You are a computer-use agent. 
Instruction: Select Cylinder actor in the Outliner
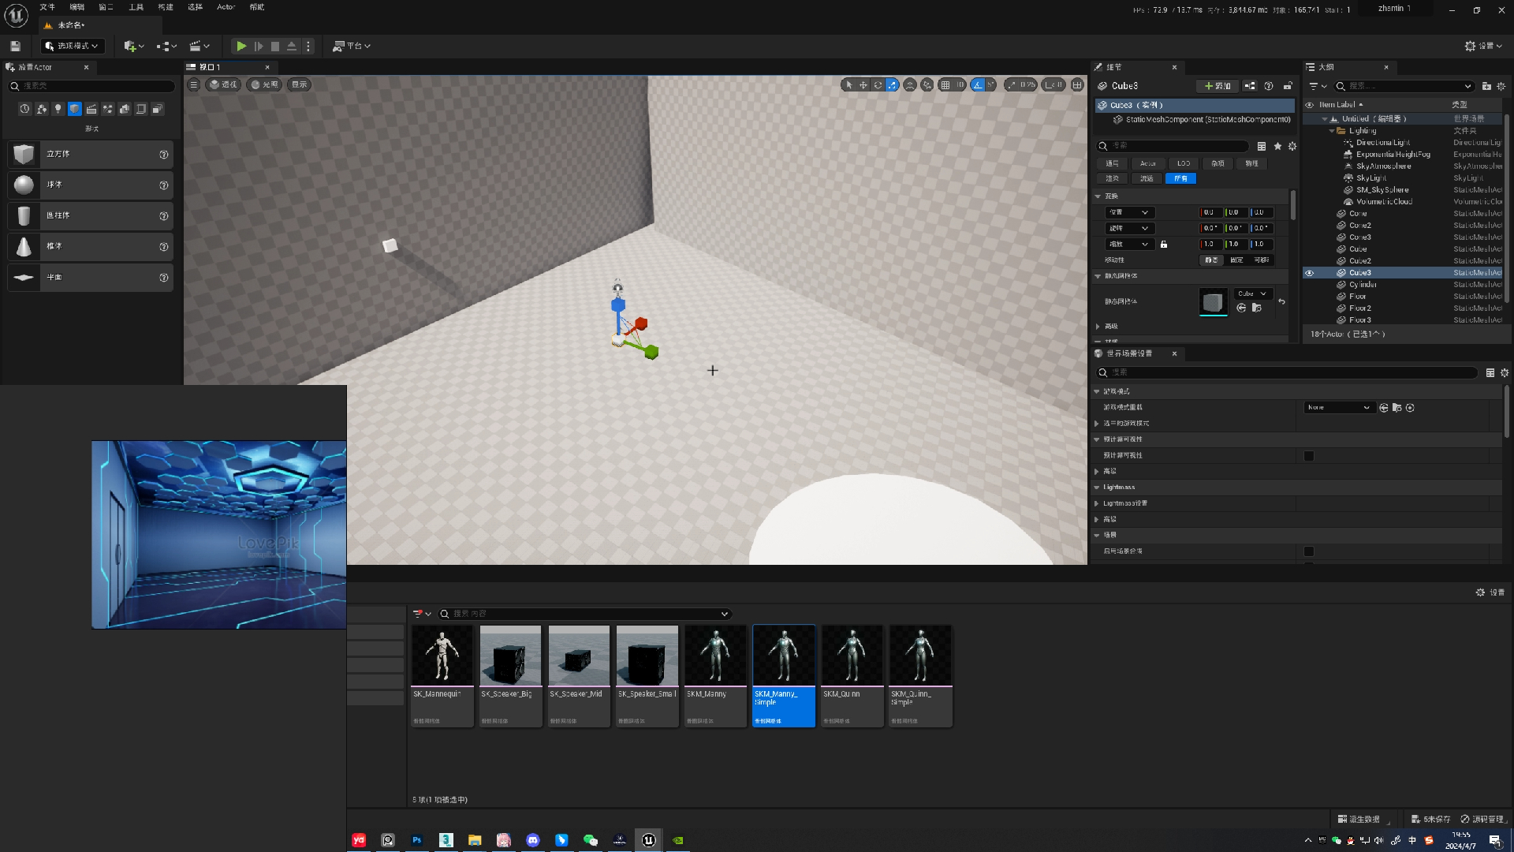point(1363,285)
